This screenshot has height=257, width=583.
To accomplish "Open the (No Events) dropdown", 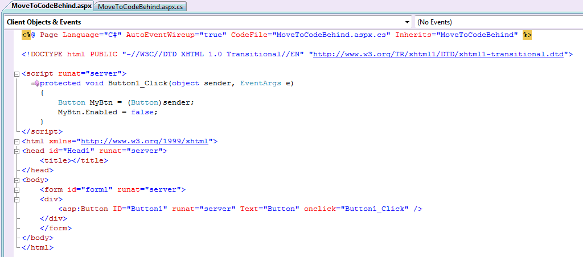I will click(498, 22).
